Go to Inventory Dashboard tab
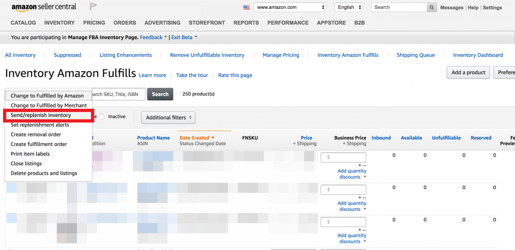Screen dimensions: 515x250 click(x=478, y=55)
